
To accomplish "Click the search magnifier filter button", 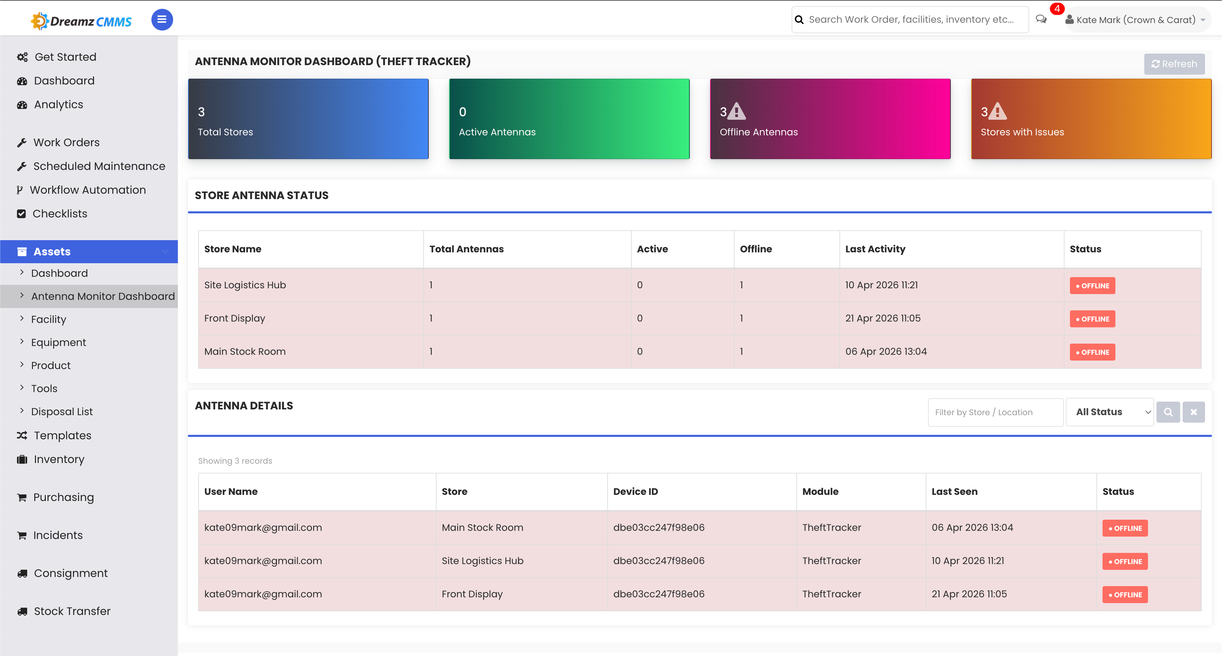I will point(1168,412).
